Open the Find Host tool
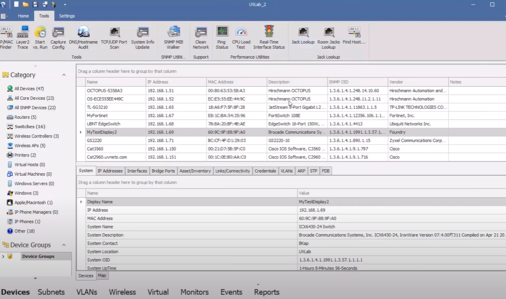 click(354, 36)
